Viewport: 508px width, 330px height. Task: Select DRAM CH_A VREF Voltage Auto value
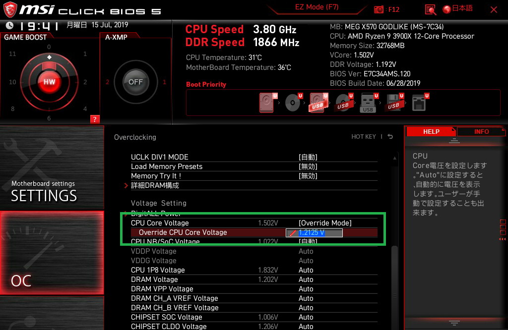[x=306, y=298]
